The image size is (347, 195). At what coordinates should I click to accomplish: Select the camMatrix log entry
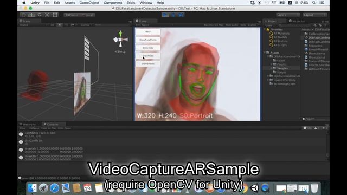tap(172, 134)
